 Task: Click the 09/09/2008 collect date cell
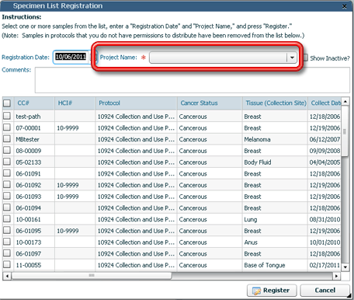point(324,151)
